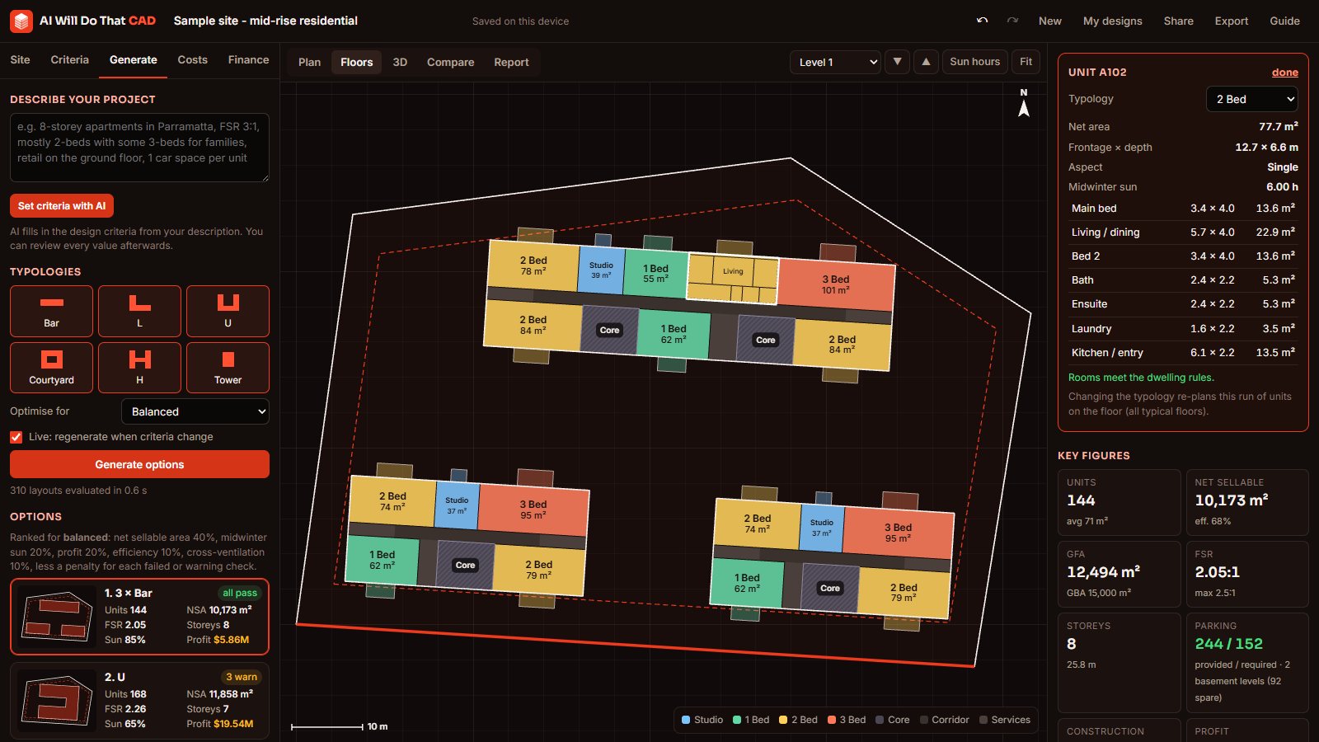Open the Optimise for Balanced dropdown

pyautogui.click(x=195, y=411)
